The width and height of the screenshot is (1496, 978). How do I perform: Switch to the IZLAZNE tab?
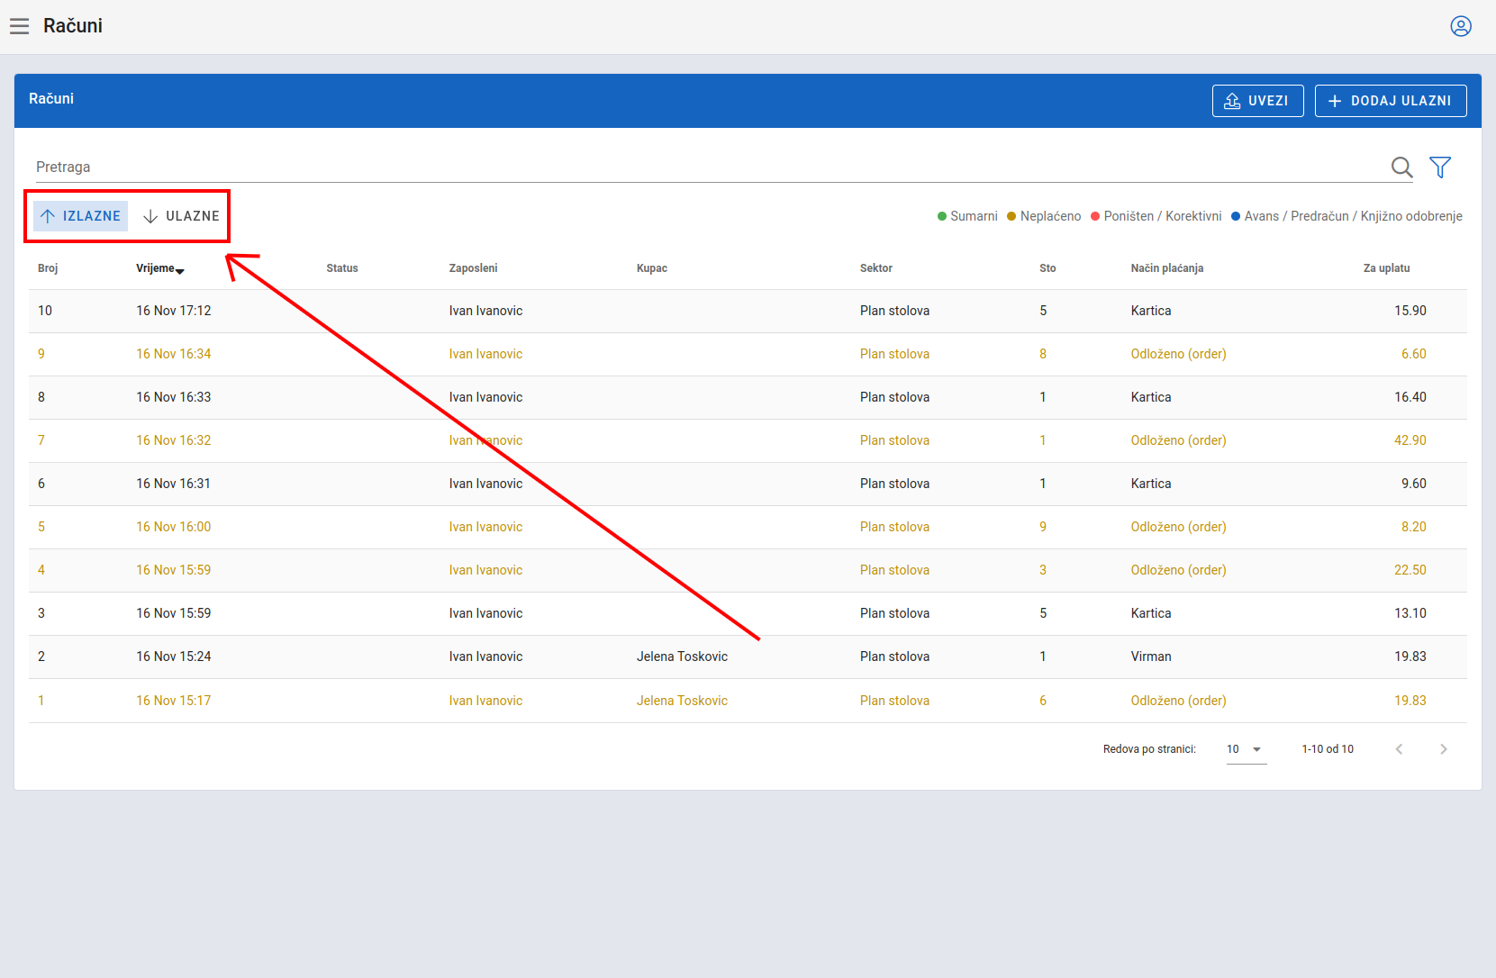pyautogui.click(x=81, y=216)
